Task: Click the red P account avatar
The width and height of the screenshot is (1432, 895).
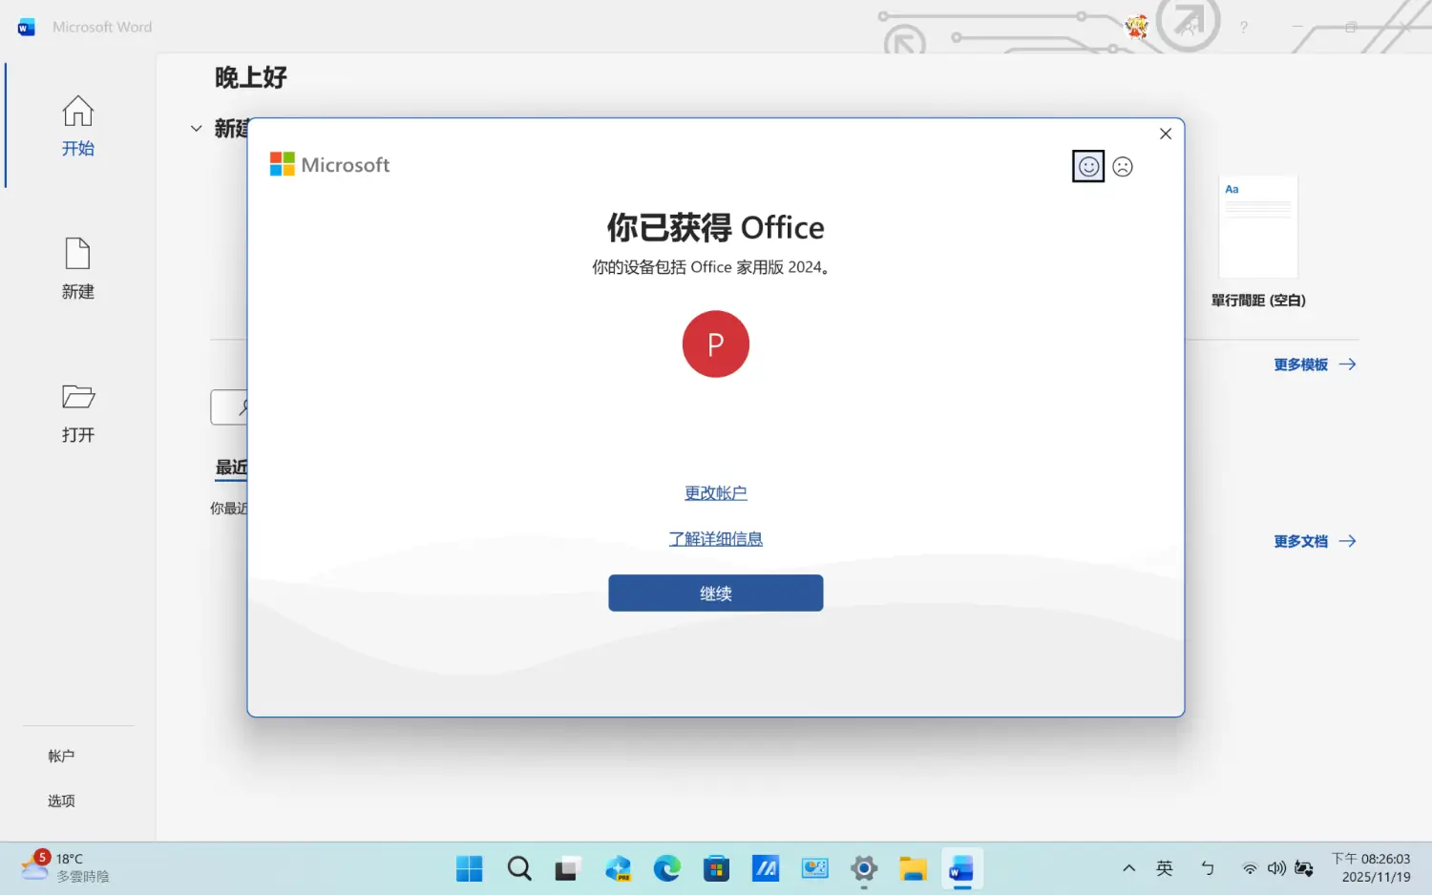Action: [x=715, y=344]
